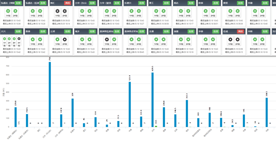Click the red 离线 status on 佳成
The image size is (276, 142).
pos(240,31)
